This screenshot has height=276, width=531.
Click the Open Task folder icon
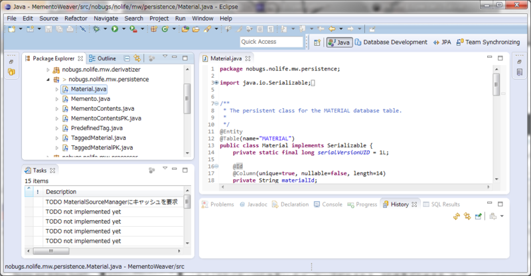(196, 29)
